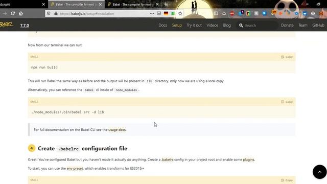Close the second Babel tab
The image size is (327, 184).
(x=157, y=5)
